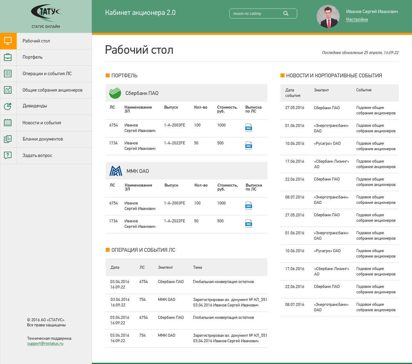This screenshot has height=364, width=412.
Task: Click the Сбербанк green logo
Action: (x=115, y=93)
